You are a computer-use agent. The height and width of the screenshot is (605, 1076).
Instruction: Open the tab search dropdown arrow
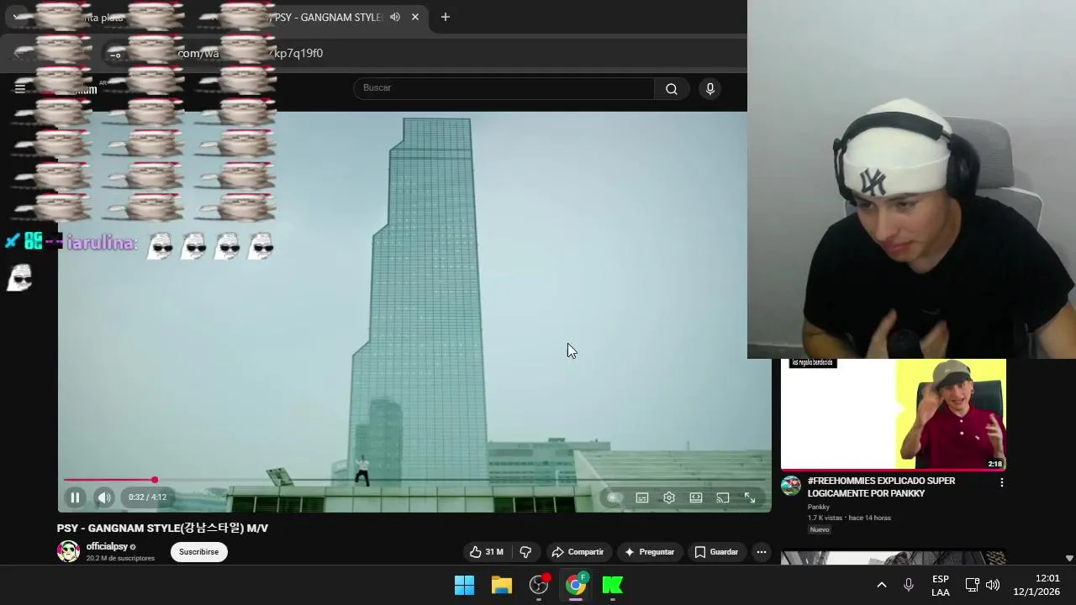click(15, 17)
